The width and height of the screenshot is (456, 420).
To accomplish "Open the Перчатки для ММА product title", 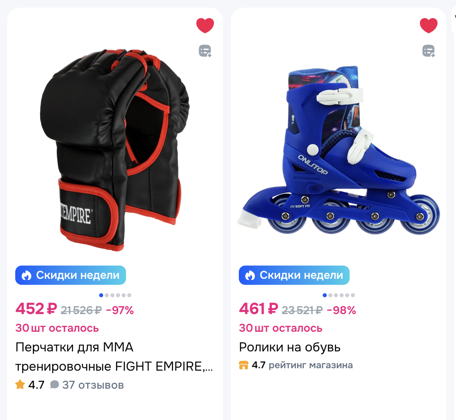I will 114,357.
